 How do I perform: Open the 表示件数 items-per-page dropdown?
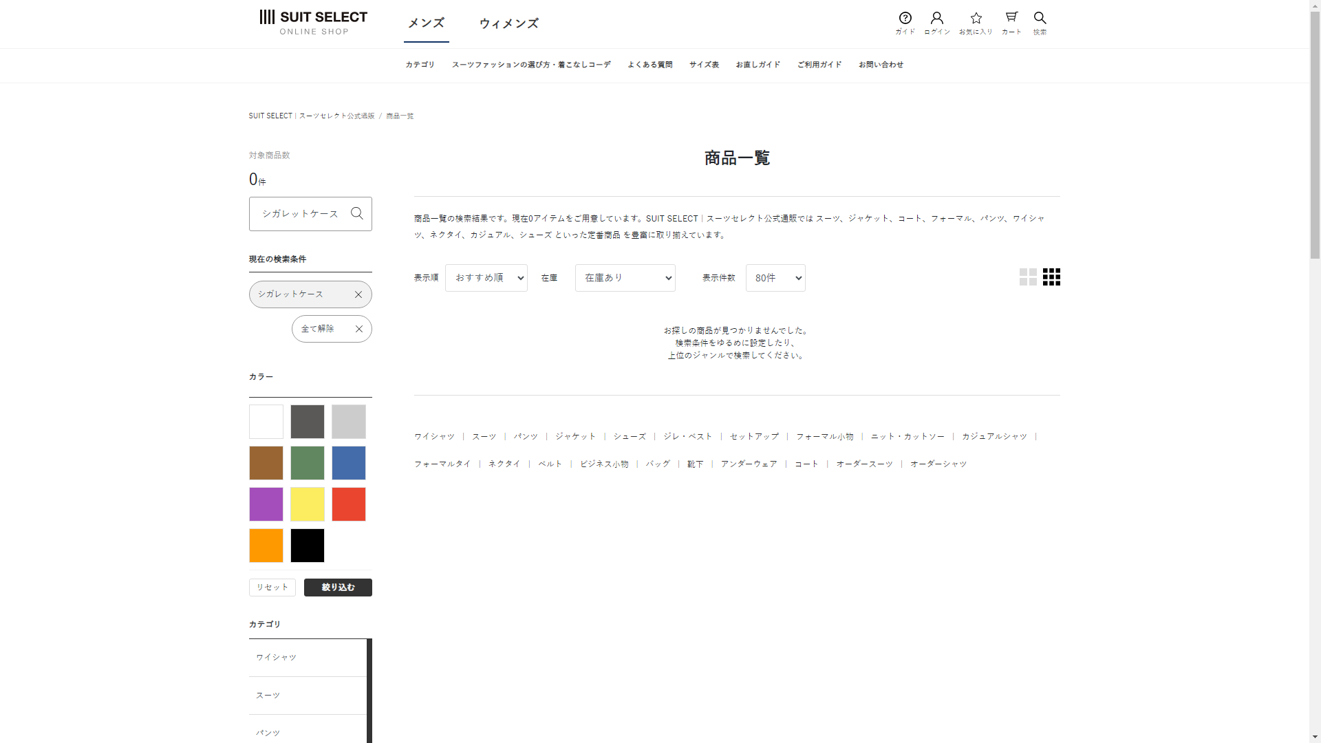775,278
